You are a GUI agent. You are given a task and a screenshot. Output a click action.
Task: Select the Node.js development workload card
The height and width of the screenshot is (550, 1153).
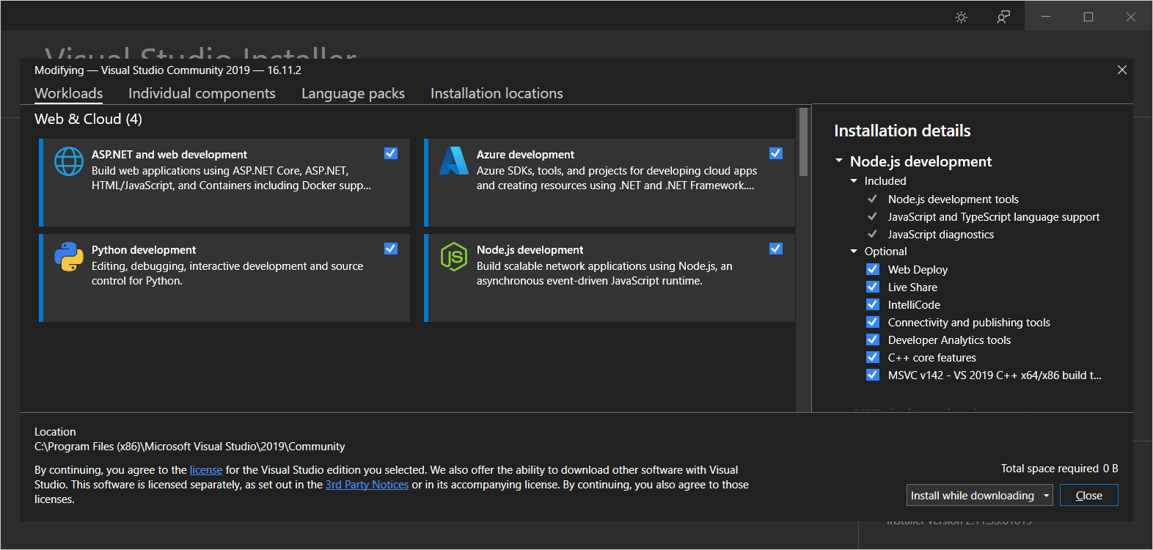[x=610, y=278]
